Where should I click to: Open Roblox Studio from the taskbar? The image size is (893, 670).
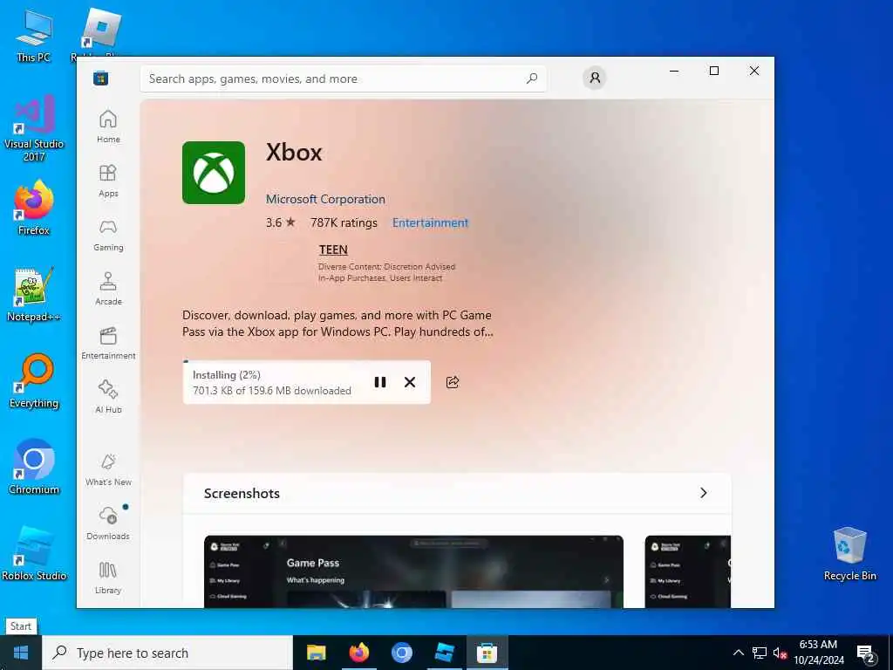pos(444,653)
